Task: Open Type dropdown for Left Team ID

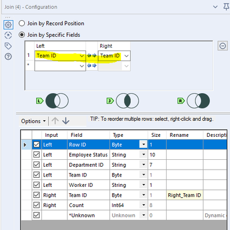Action: [144, 175]
